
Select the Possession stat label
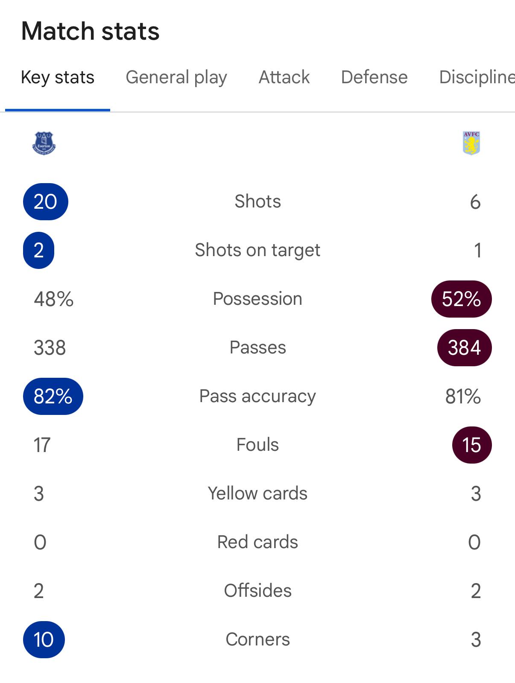click(257, 299)
